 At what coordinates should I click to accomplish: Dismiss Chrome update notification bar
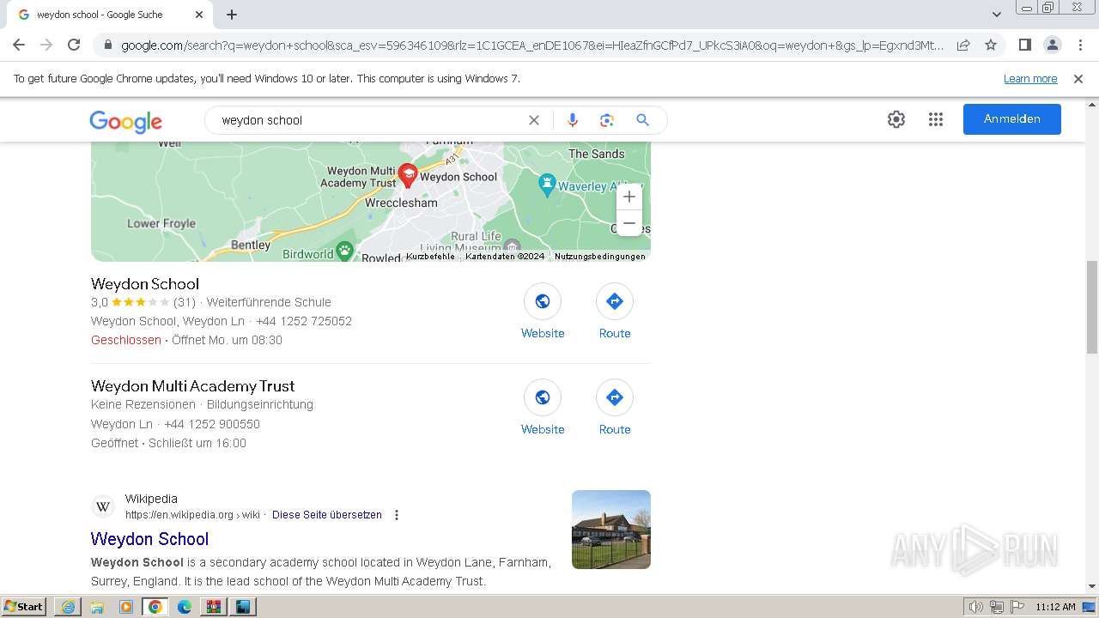pyautogui.click(x=1078, y=79)
